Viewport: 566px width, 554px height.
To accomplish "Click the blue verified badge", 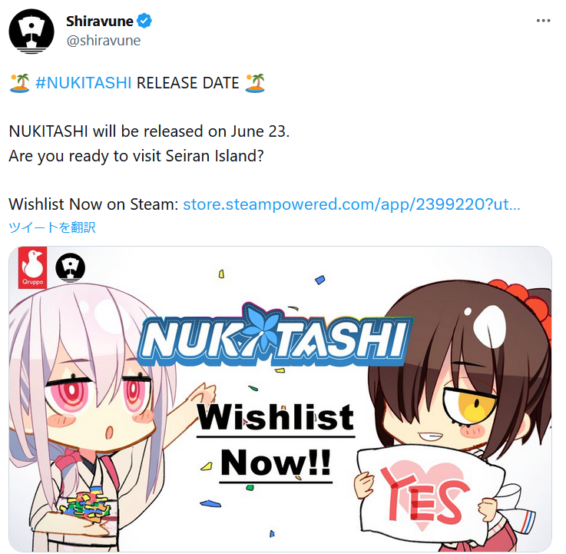I will [144, 21].
